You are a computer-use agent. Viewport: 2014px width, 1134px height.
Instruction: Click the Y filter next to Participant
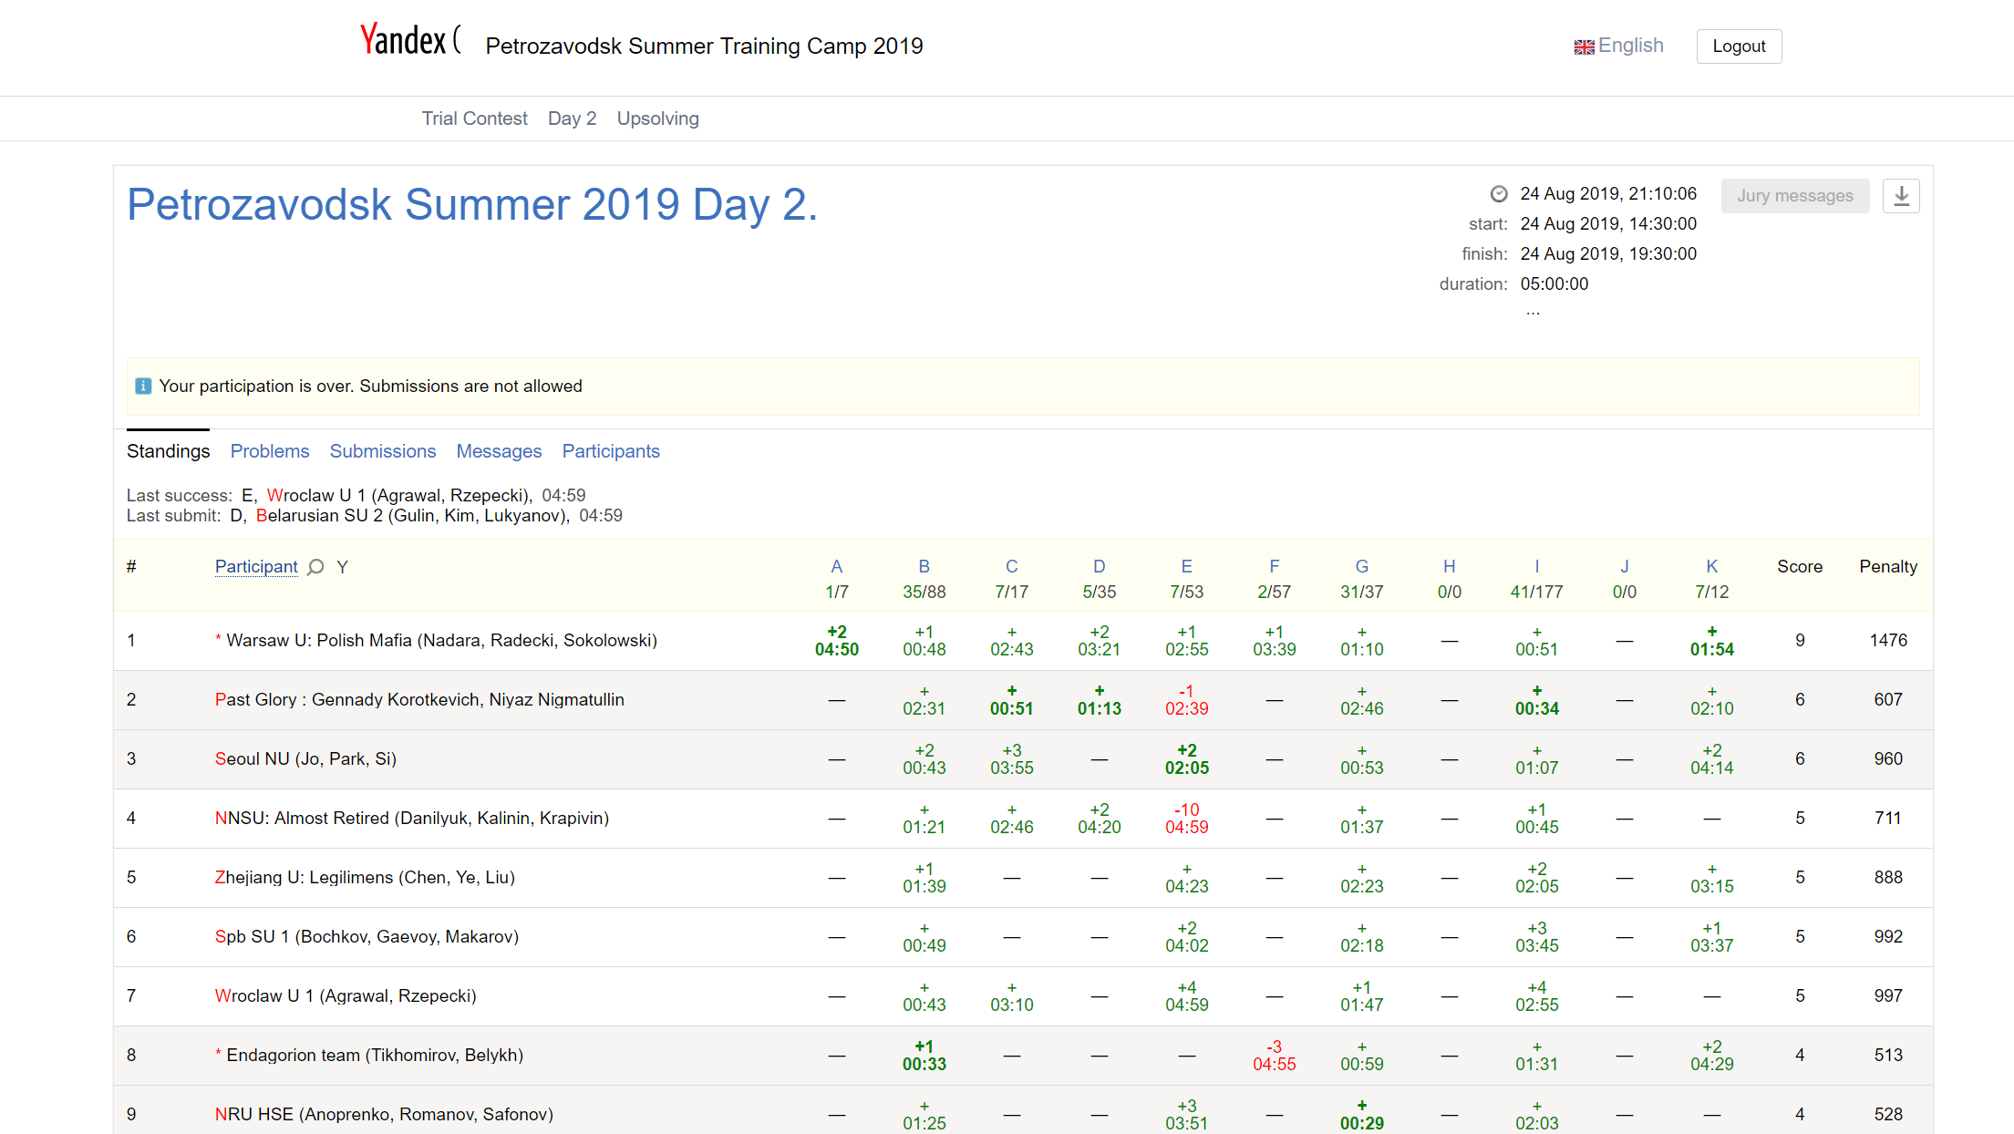click(342, 567)
